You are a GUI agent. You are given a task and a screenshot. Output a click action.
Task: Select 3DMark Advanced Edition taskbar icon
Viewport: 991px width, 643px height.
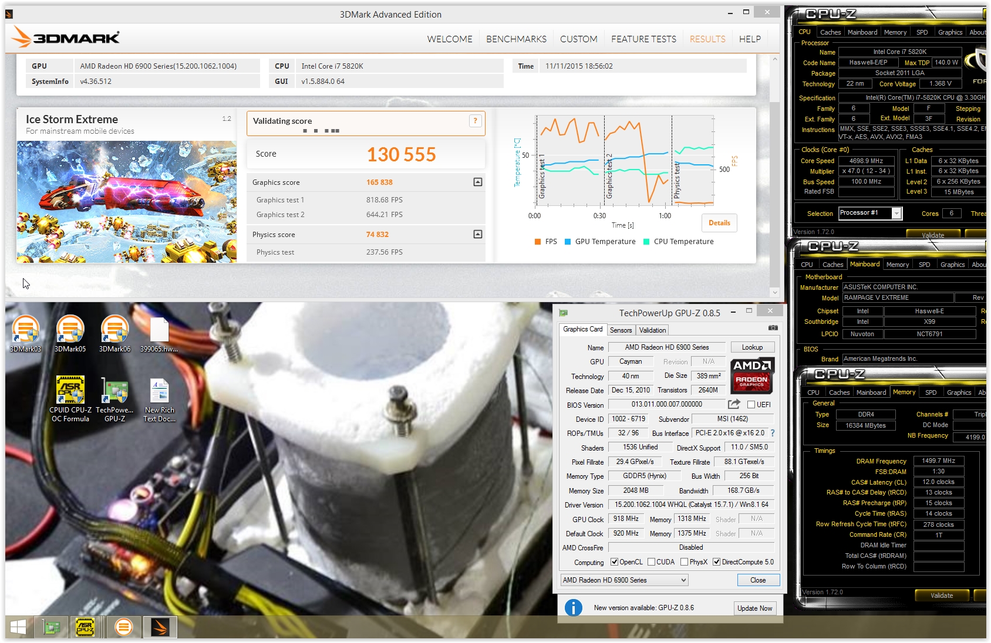[160, 627]
